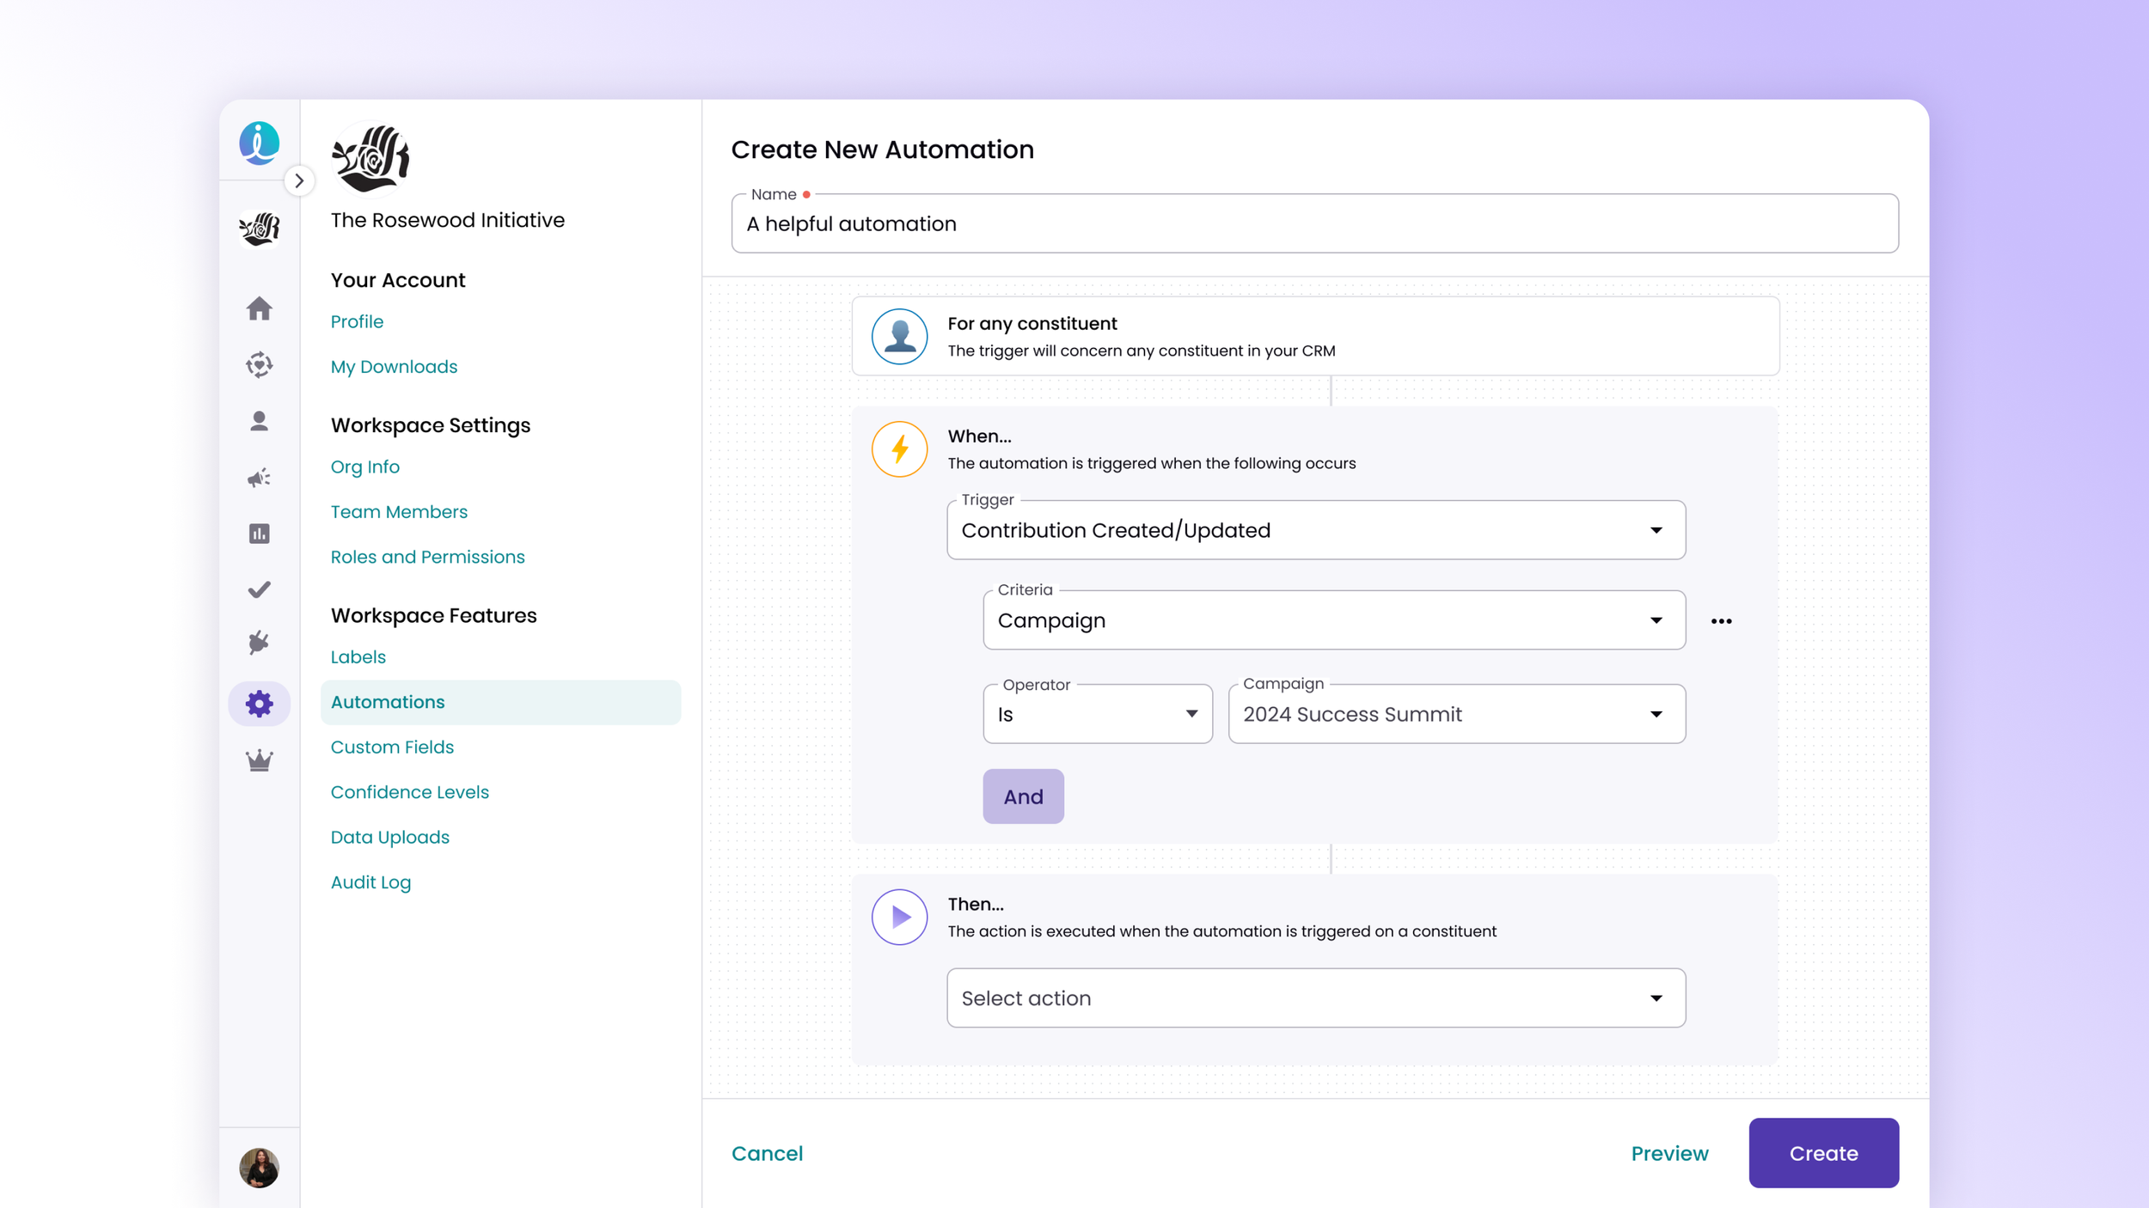This screenshot has width=2149, height=1208.
Task: Open the plug integrations icon
Action: pyautogui.click(x=259, y=643)
